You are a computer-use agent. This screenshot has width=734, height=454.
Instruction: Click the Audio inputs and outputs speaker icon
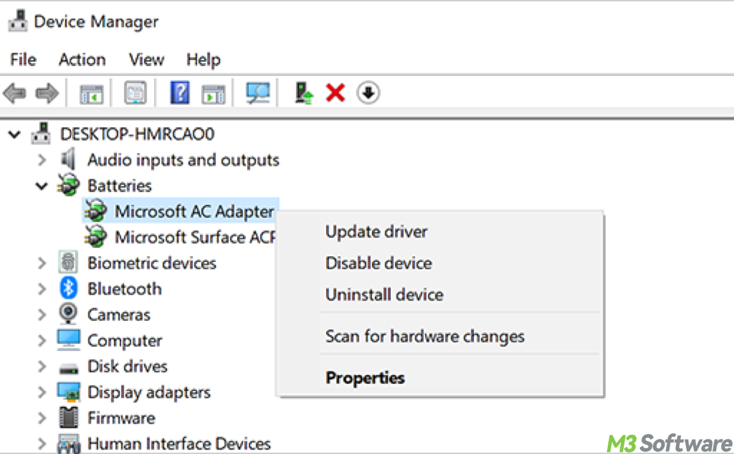point(69,160)
